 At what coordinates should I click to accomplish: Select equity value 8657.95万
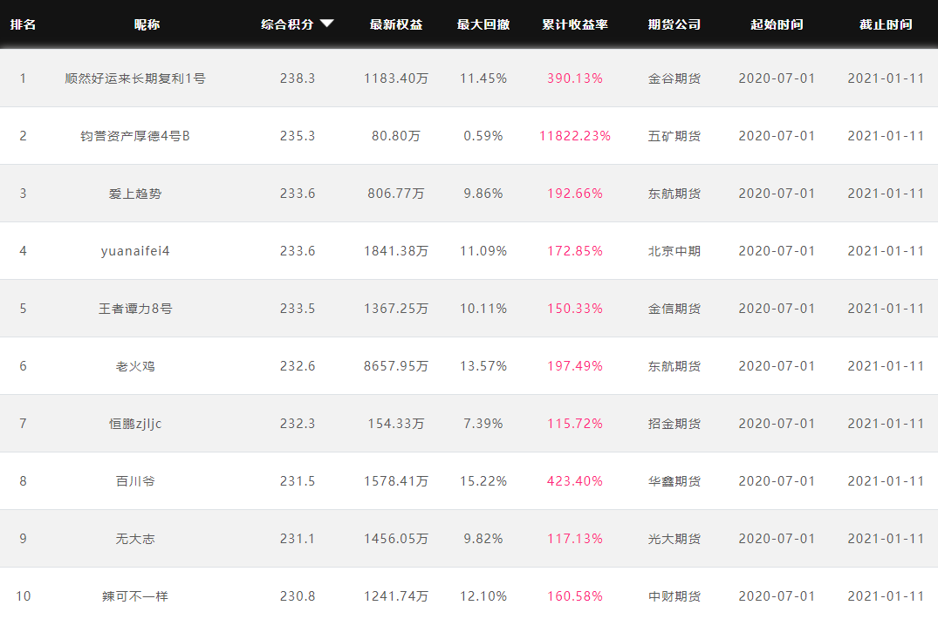[x=396, y=366]
